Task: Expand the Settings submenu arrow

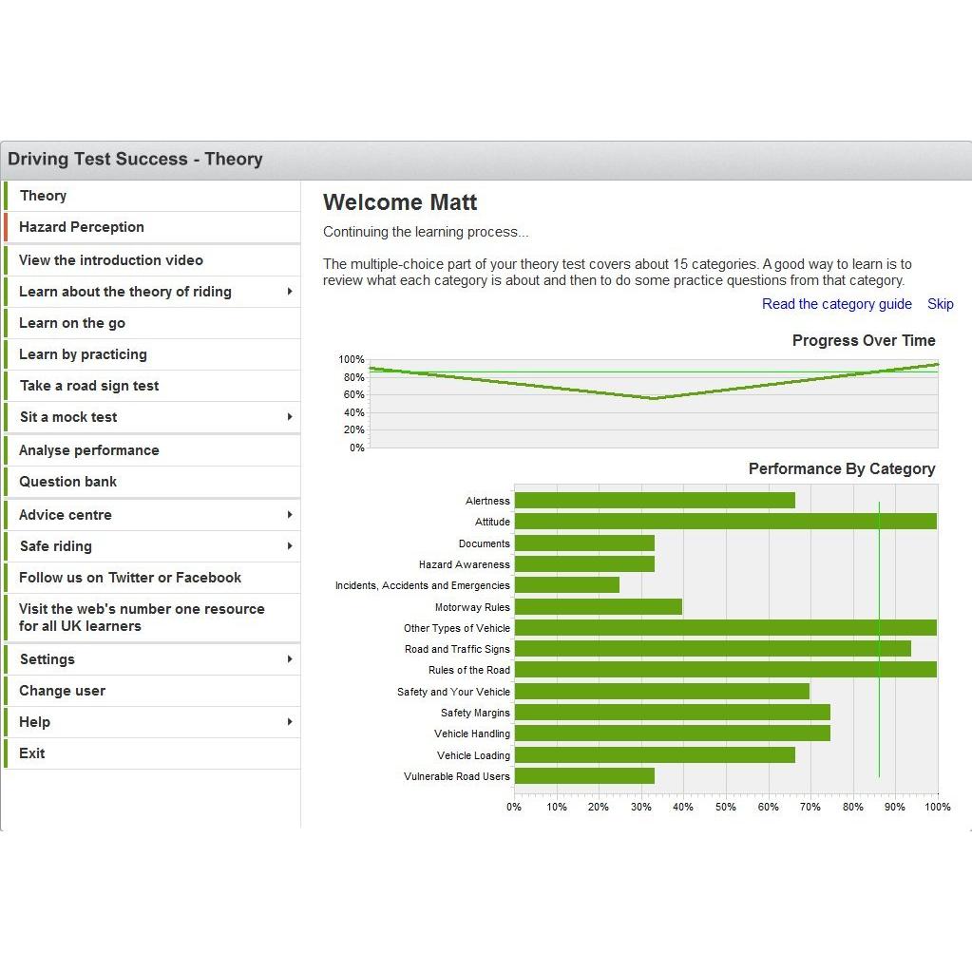Action: tap(290, 659)
